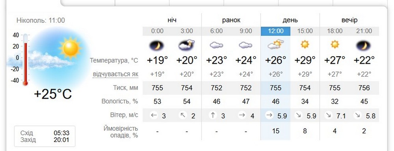Image resolution: width=394 pixels, height=151 pixels.
Task: Click the 0:00 crescent moon weather icon
Action: tap(157, 46)
